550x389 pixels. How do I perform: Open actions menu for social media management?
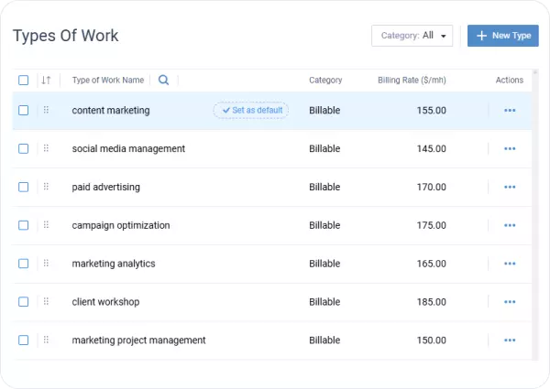[510, 149]
